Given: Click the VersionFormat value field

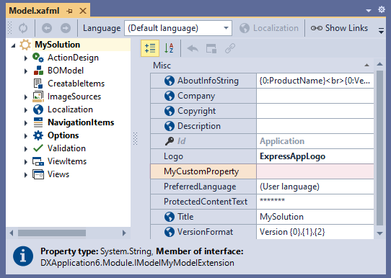Looking at the screenshot, I should pos(315,232).
